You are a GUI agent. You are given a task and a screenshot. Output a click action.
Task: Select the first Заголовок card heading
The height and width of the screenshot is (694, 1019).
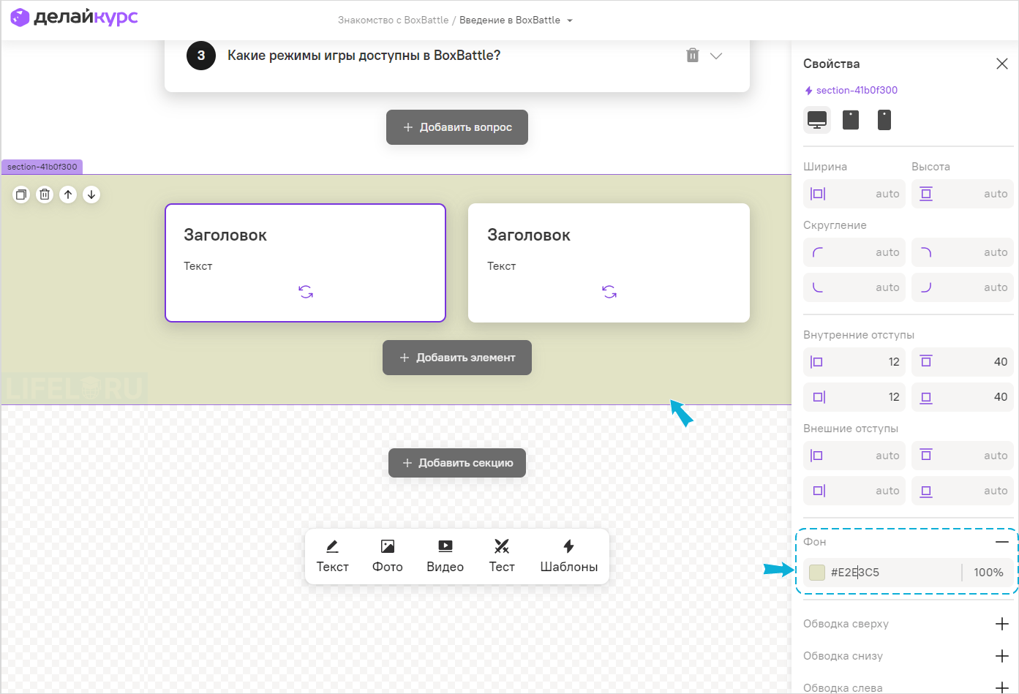pos(225,235)
